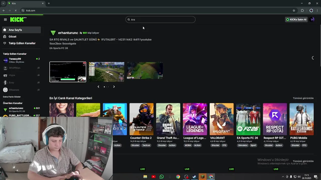Open the tab search dropdown arrow
The width and height of the screenshot is (321, 180).
point(3,3)
